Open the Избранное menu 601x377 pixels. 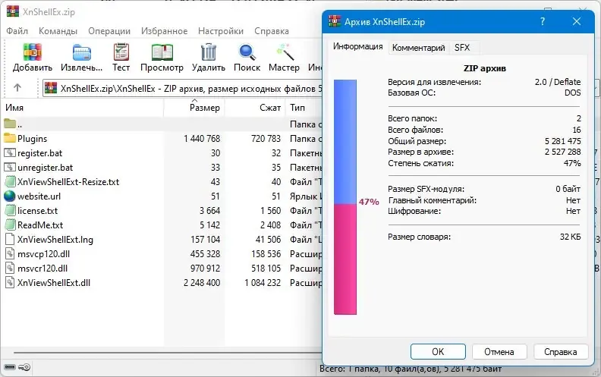point(164,31)
